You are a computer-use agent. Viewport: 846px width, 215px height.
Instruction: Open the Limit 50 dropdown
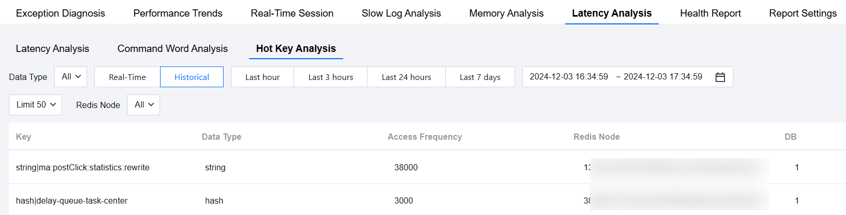[x=35, y=105]
